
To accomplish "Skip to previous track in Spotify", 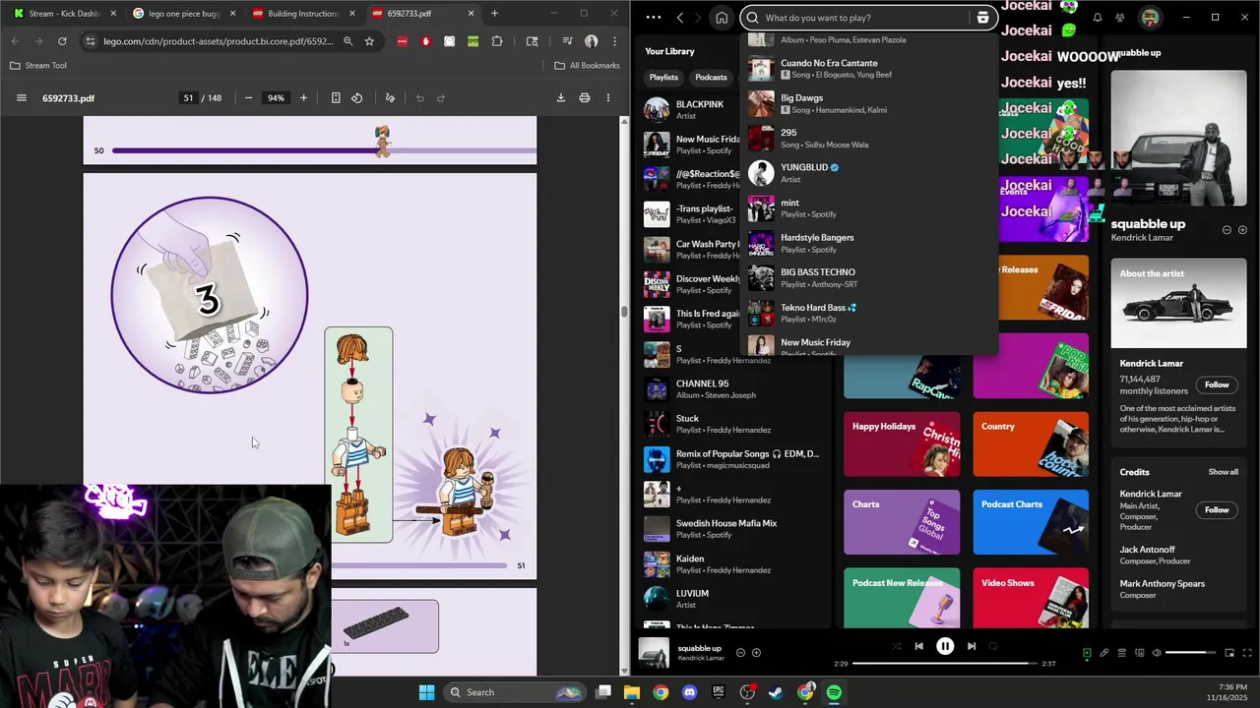I will pos(918,646).
